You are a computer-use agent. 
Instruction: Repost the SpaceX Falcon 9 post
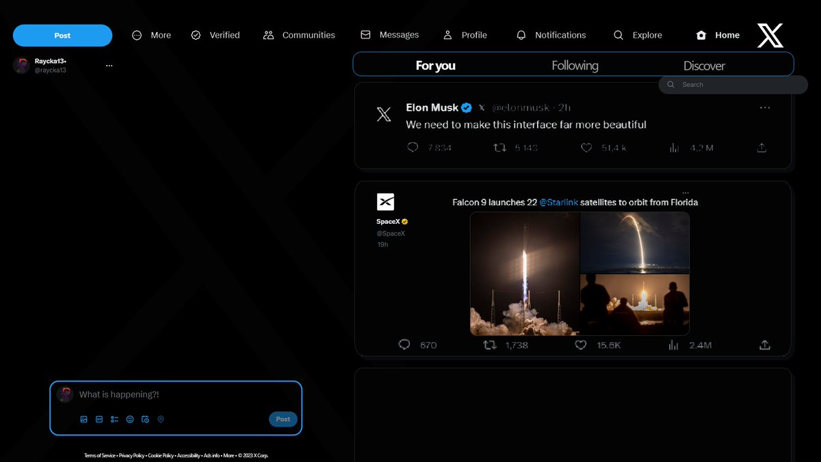490,345
